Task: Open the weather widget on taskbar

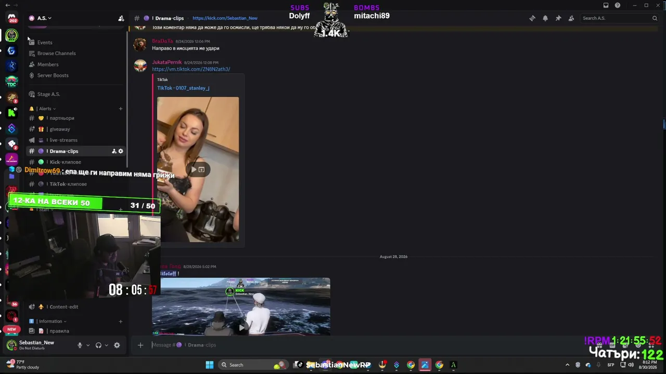Action: click(x=23, y=365)
